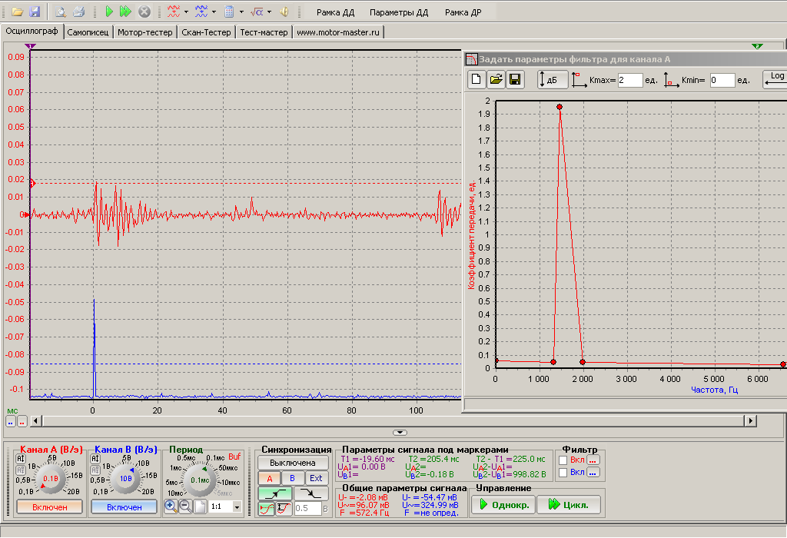
Task: Click the Channel A auto-scale AI icon
Action: [21, 459]
